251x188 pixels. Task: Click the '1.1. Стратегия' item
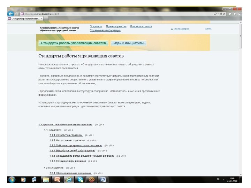coord(53,130)
